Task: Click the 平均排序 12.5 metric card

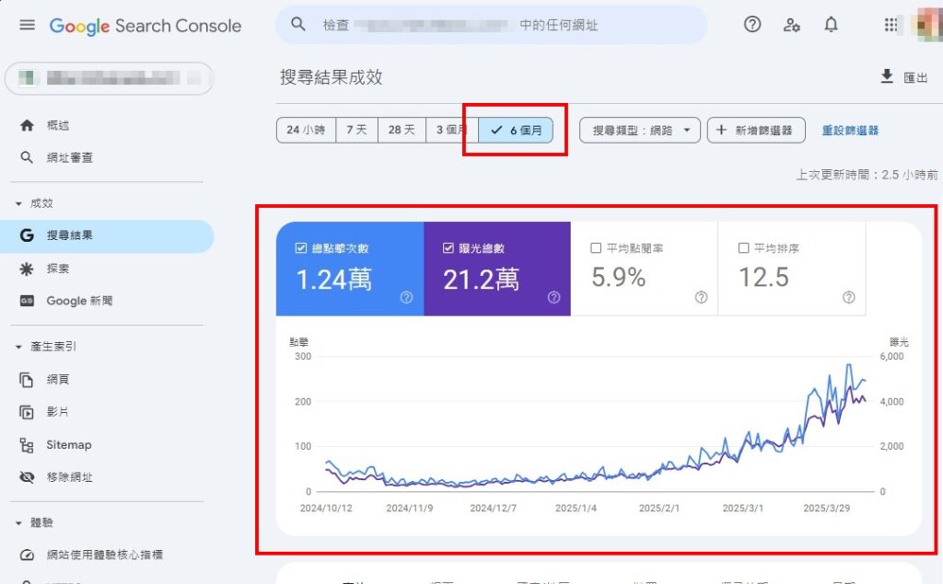Action: (x=791, y=269)
